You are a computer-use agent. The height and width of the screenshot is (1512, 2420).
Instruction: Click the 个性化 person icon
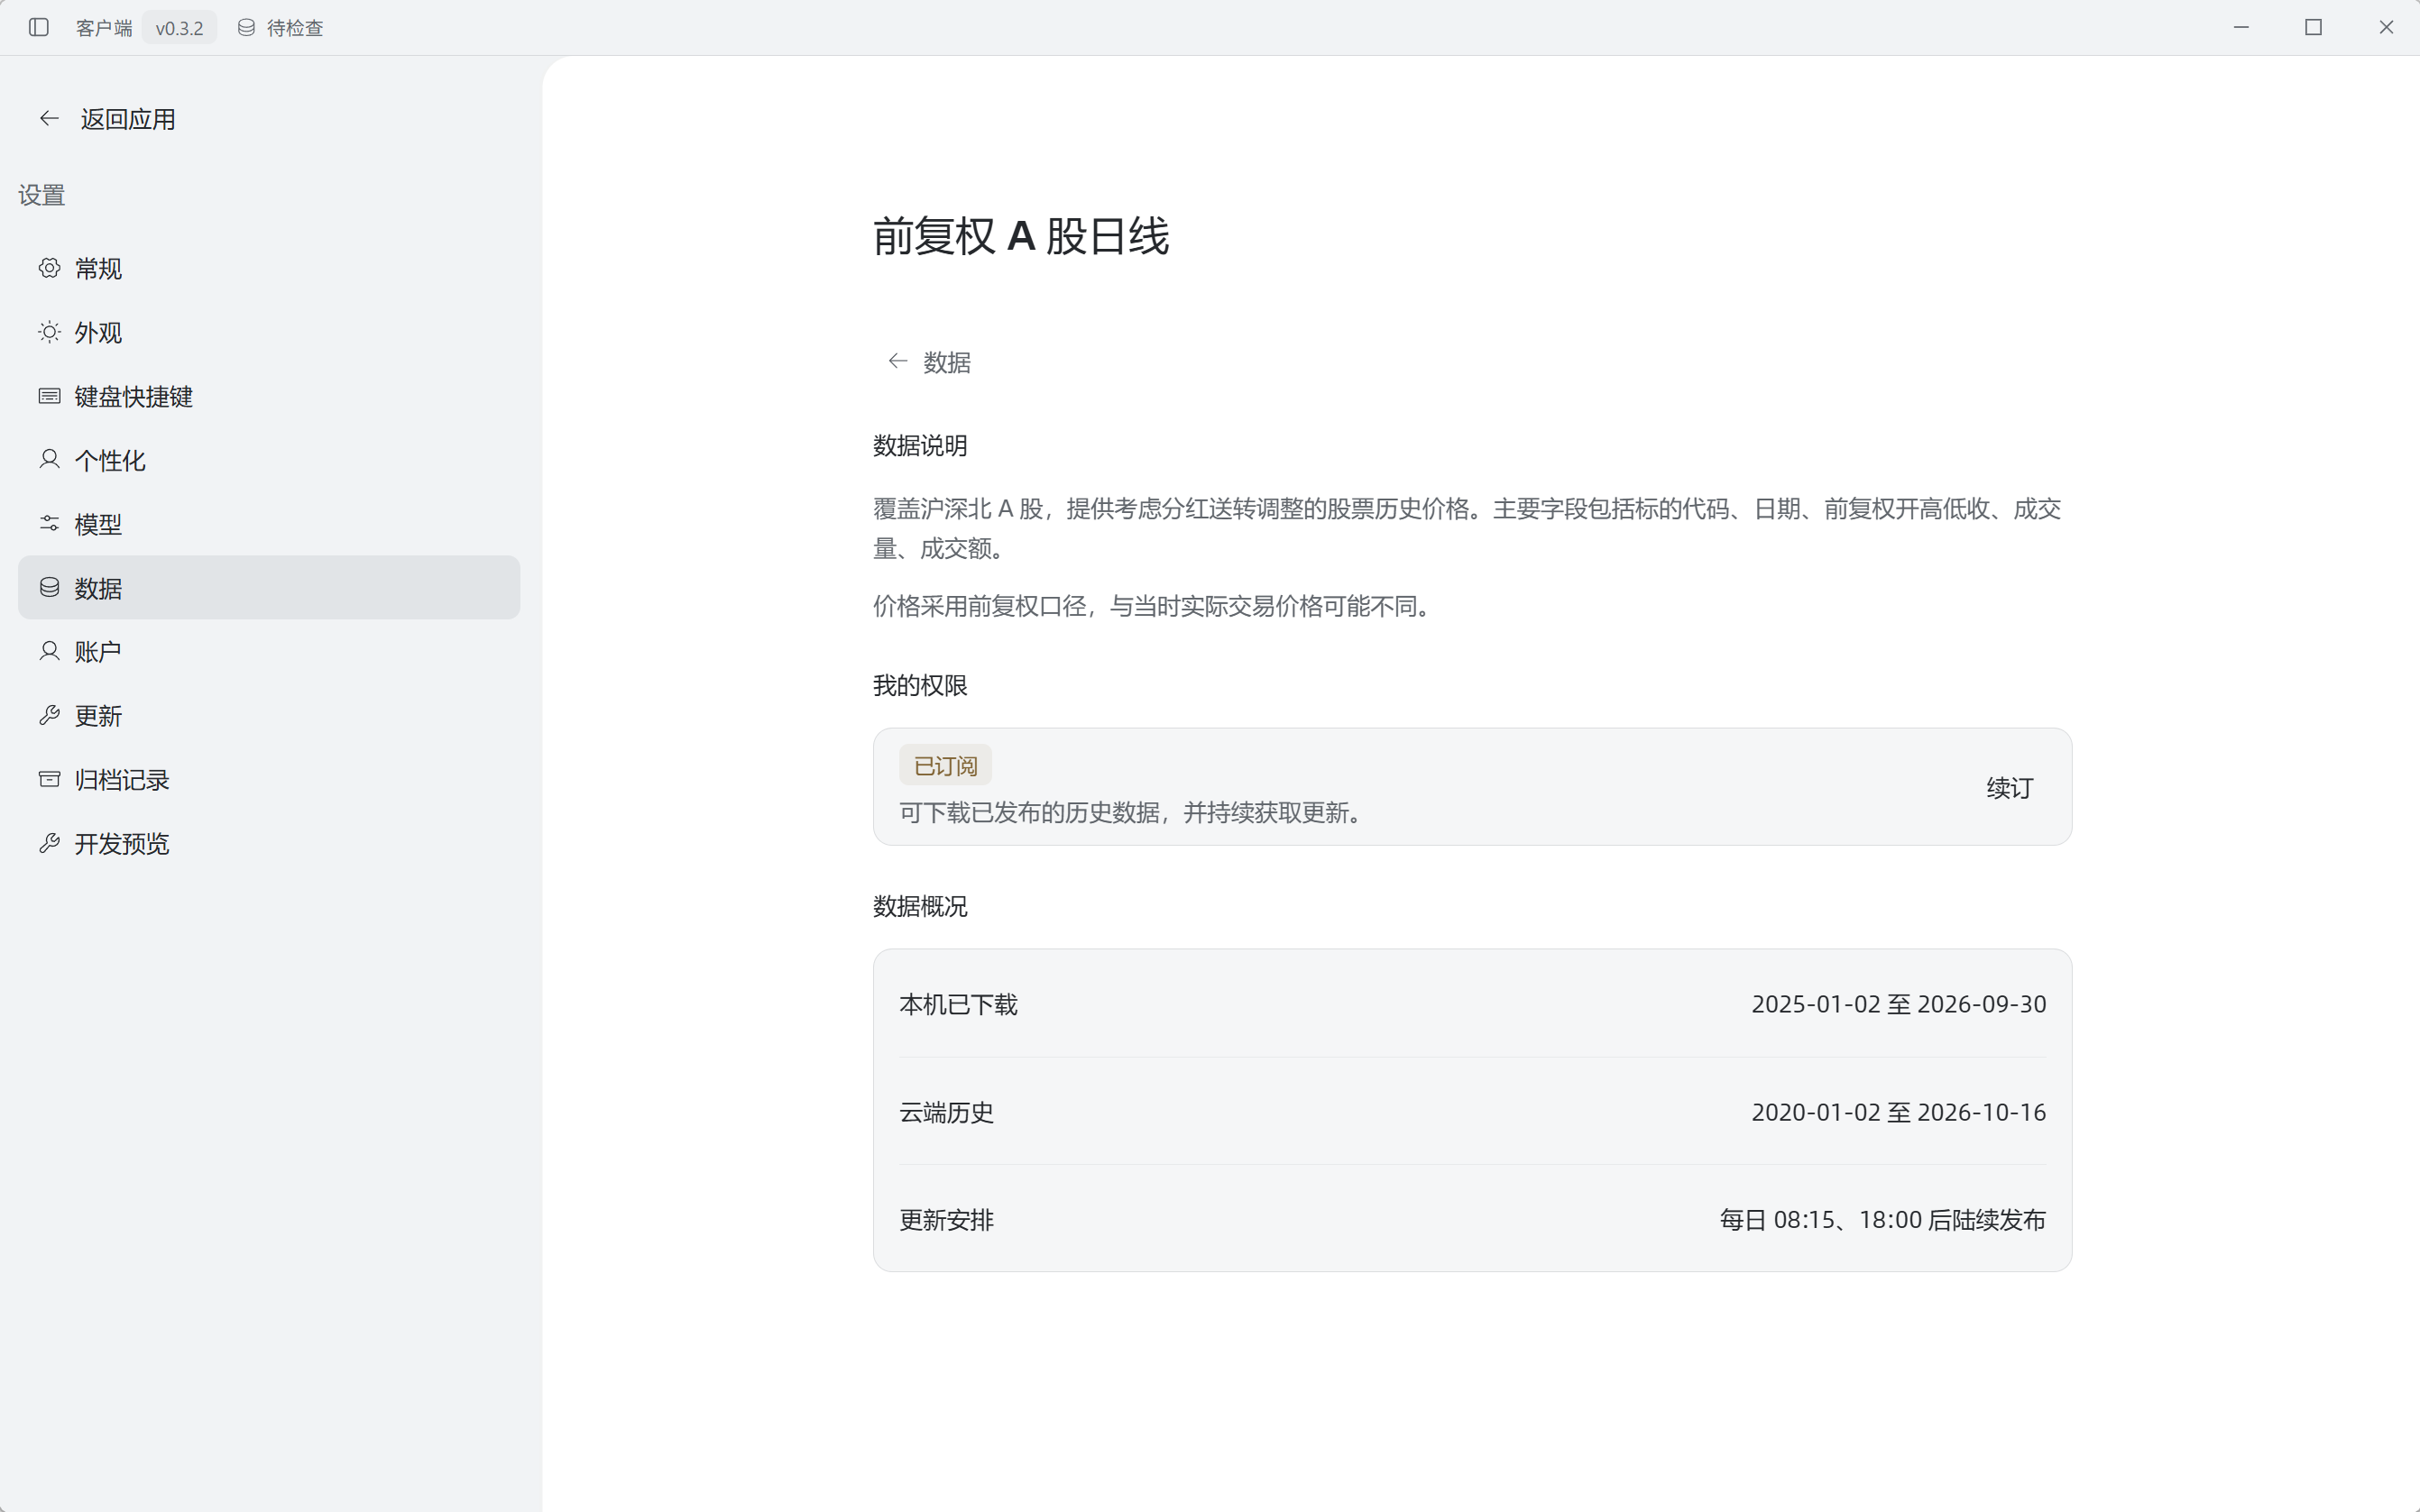click(49, 459)
